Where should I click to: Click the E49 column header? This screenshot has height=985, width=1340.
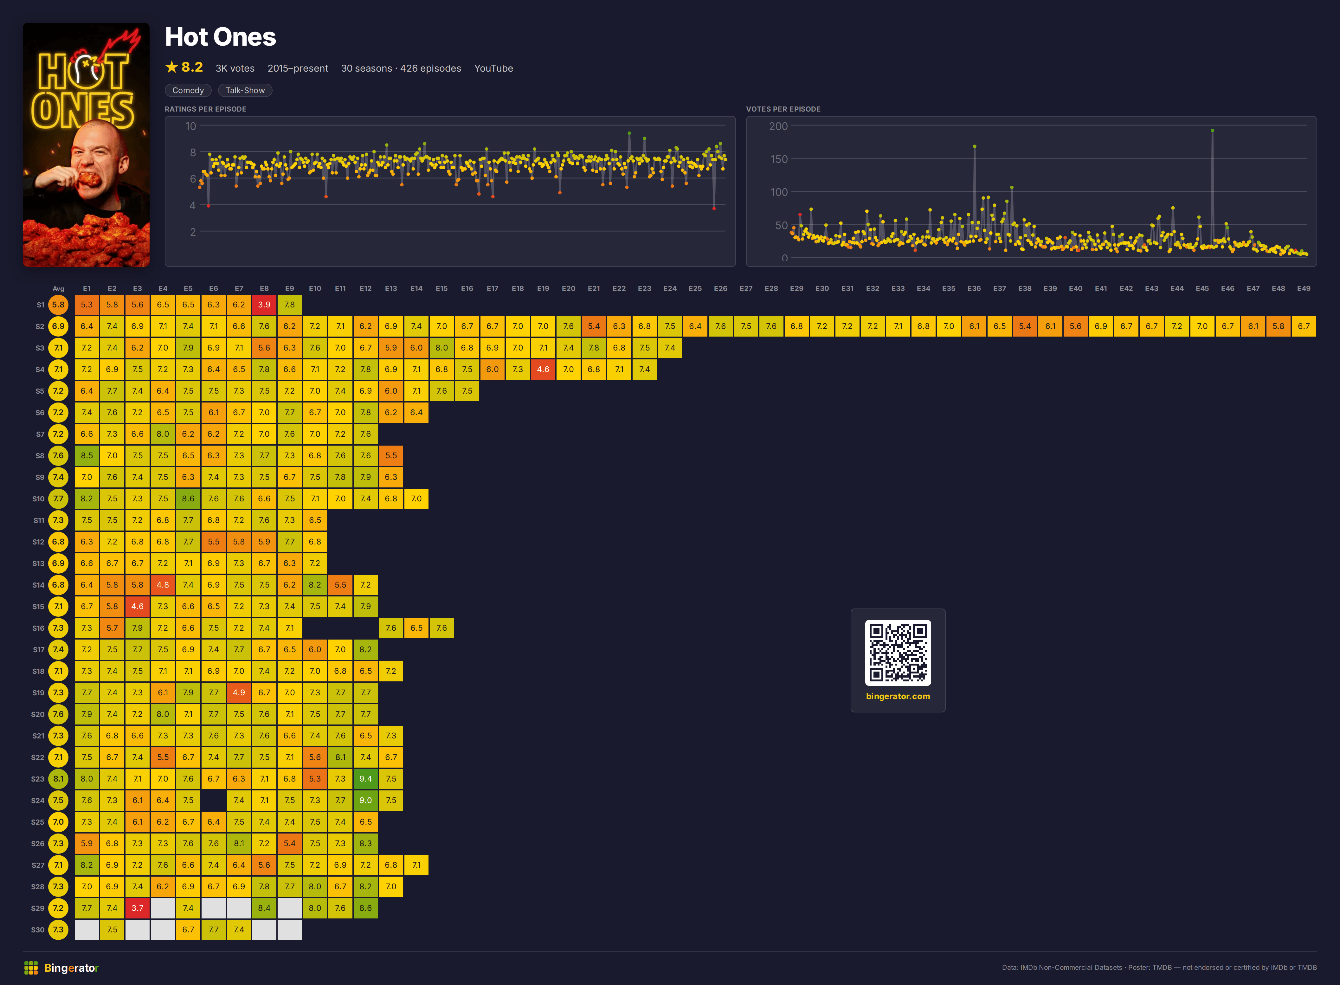coord(1304,289)
